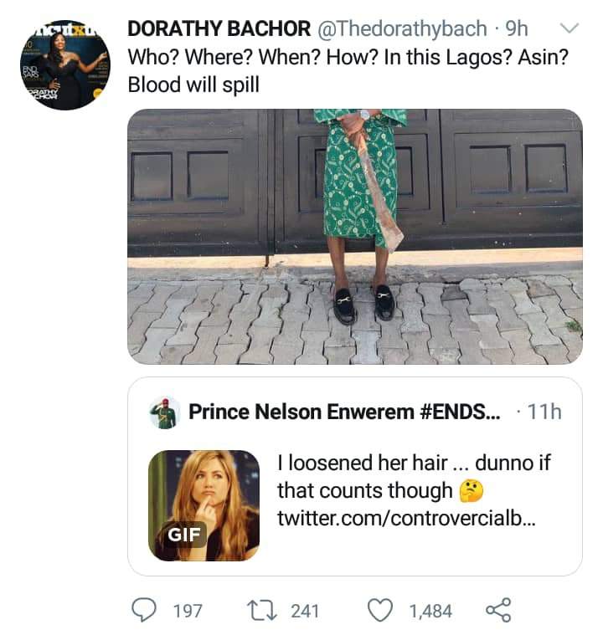603x635 pixels.
Task: Open the share icon on the tweet
Action: [498, 610]
